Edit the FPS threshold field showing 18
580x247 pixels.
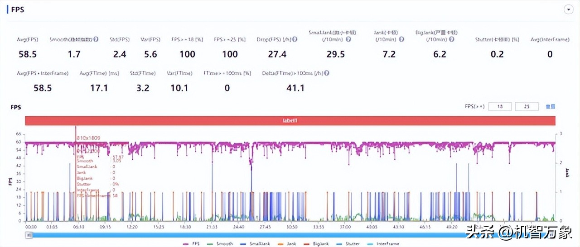point(500,107)
